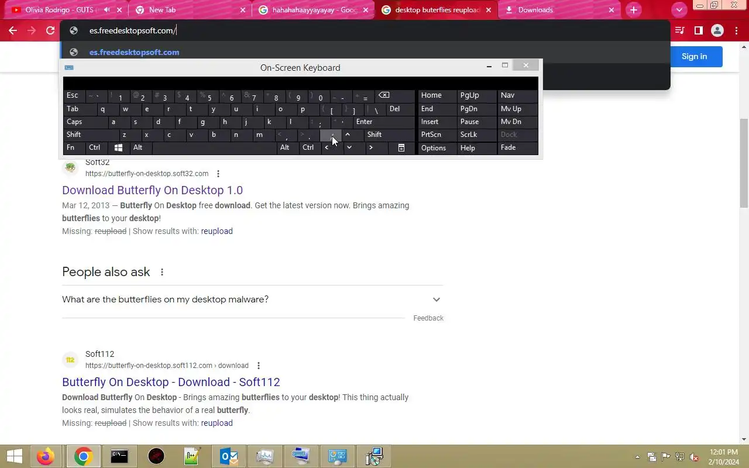749x468 pixels.
Task: Switch to hahahahaayyayayay Google tab
Action: tap(314, 10)
